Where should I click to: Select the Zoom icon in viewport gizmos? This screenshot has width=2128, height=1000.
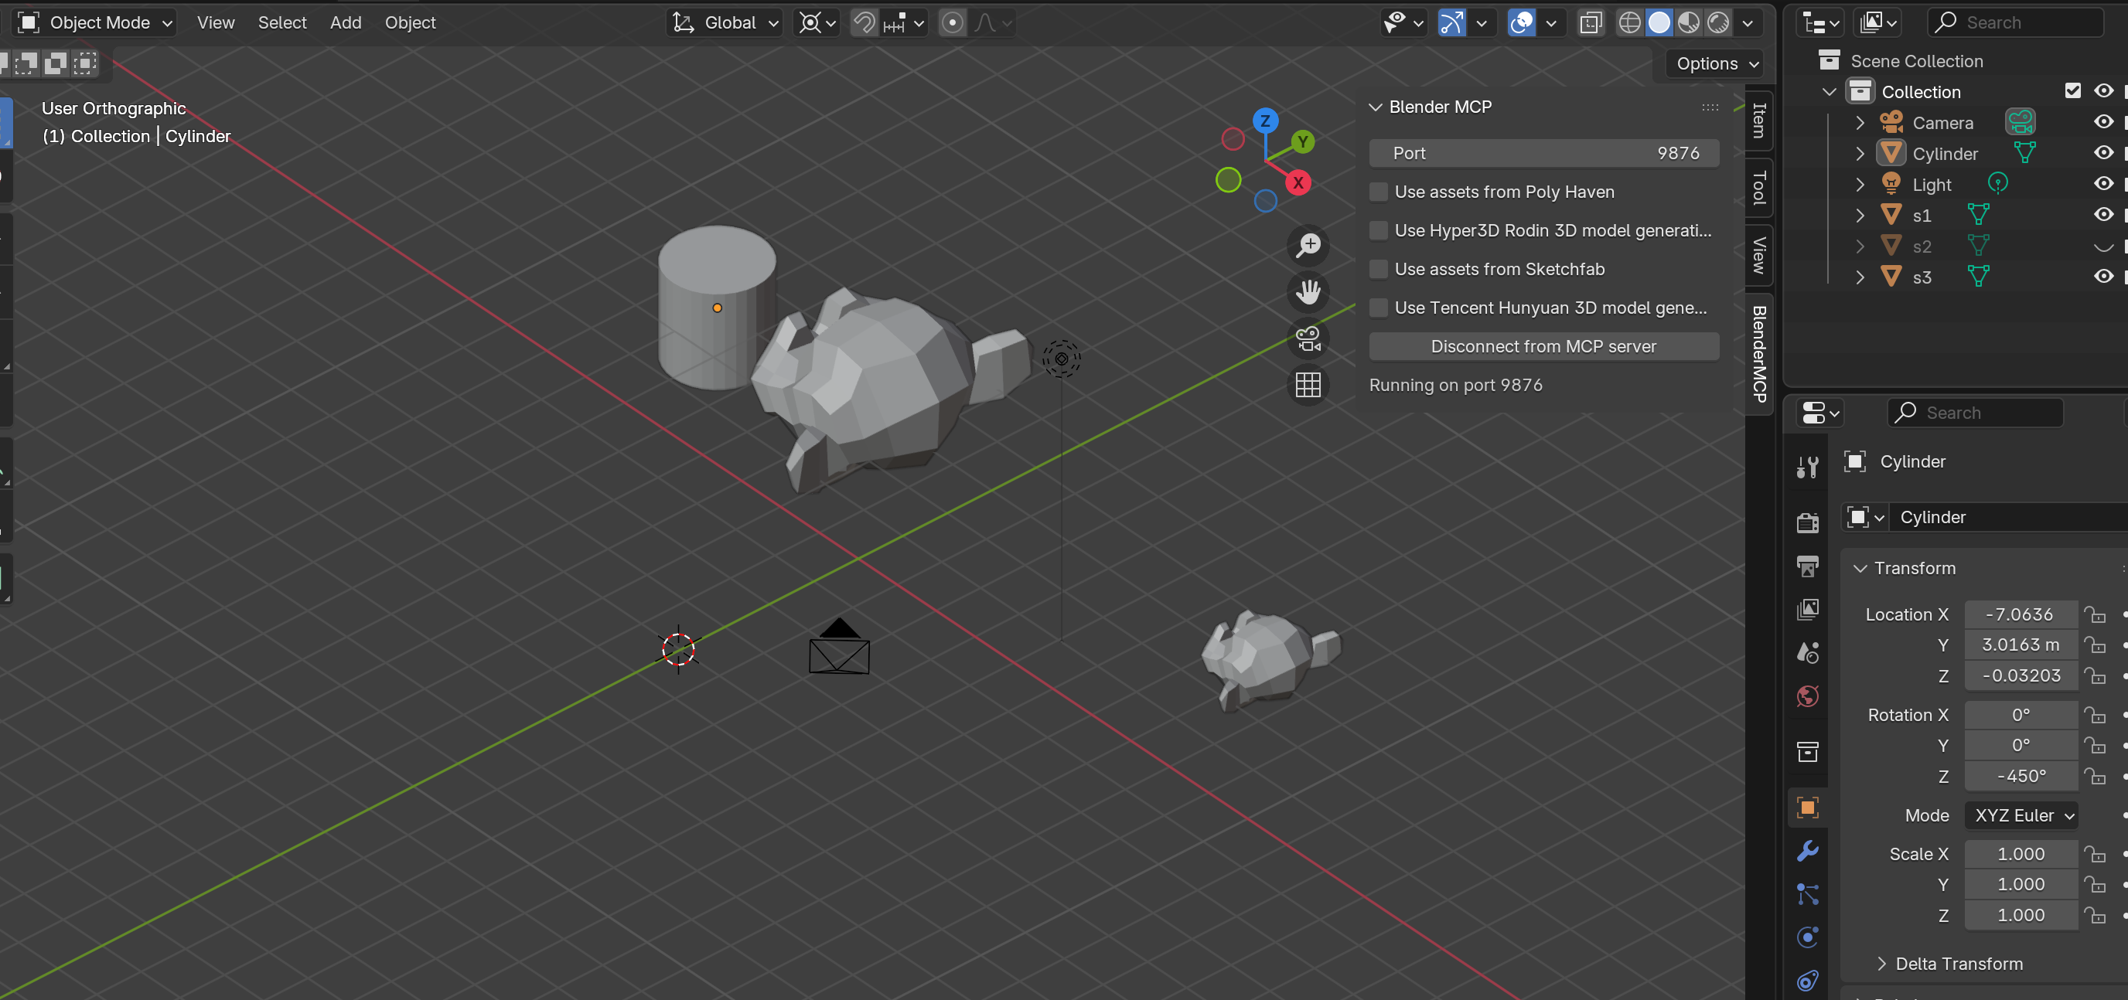1308,245
